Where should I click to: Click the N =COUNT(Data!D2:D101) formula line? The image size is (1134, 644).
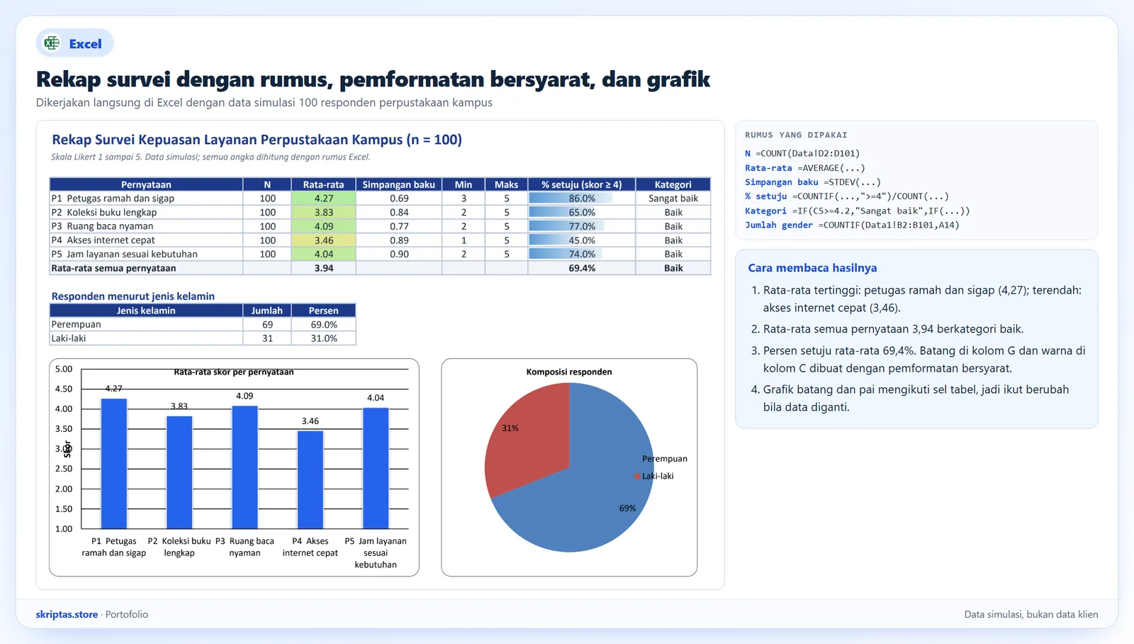[x=802, y=153]
